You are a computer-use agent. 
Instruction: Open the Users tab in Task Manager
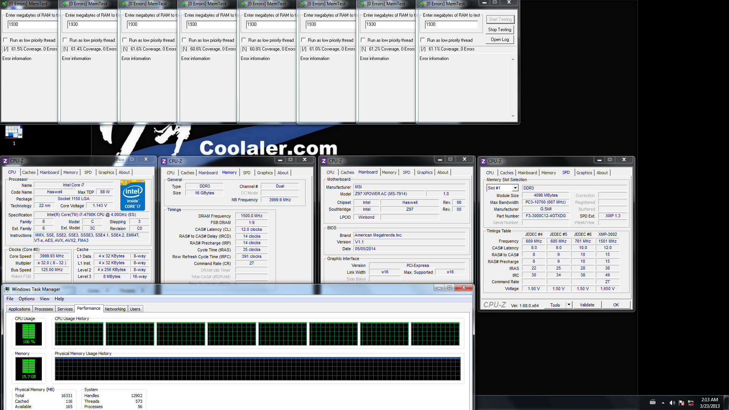click(x=135, y=309)
